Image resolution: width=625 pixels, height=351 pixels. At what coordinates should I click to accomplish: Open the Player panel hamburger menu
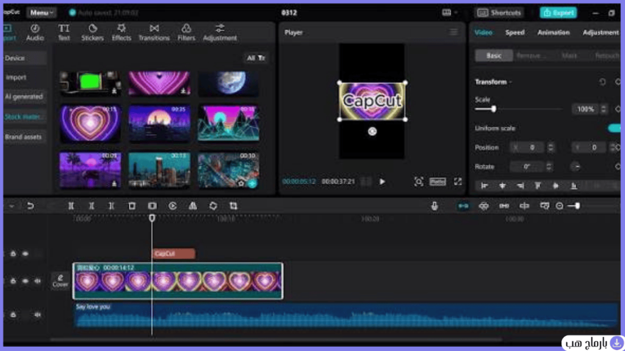click(453, 32)
